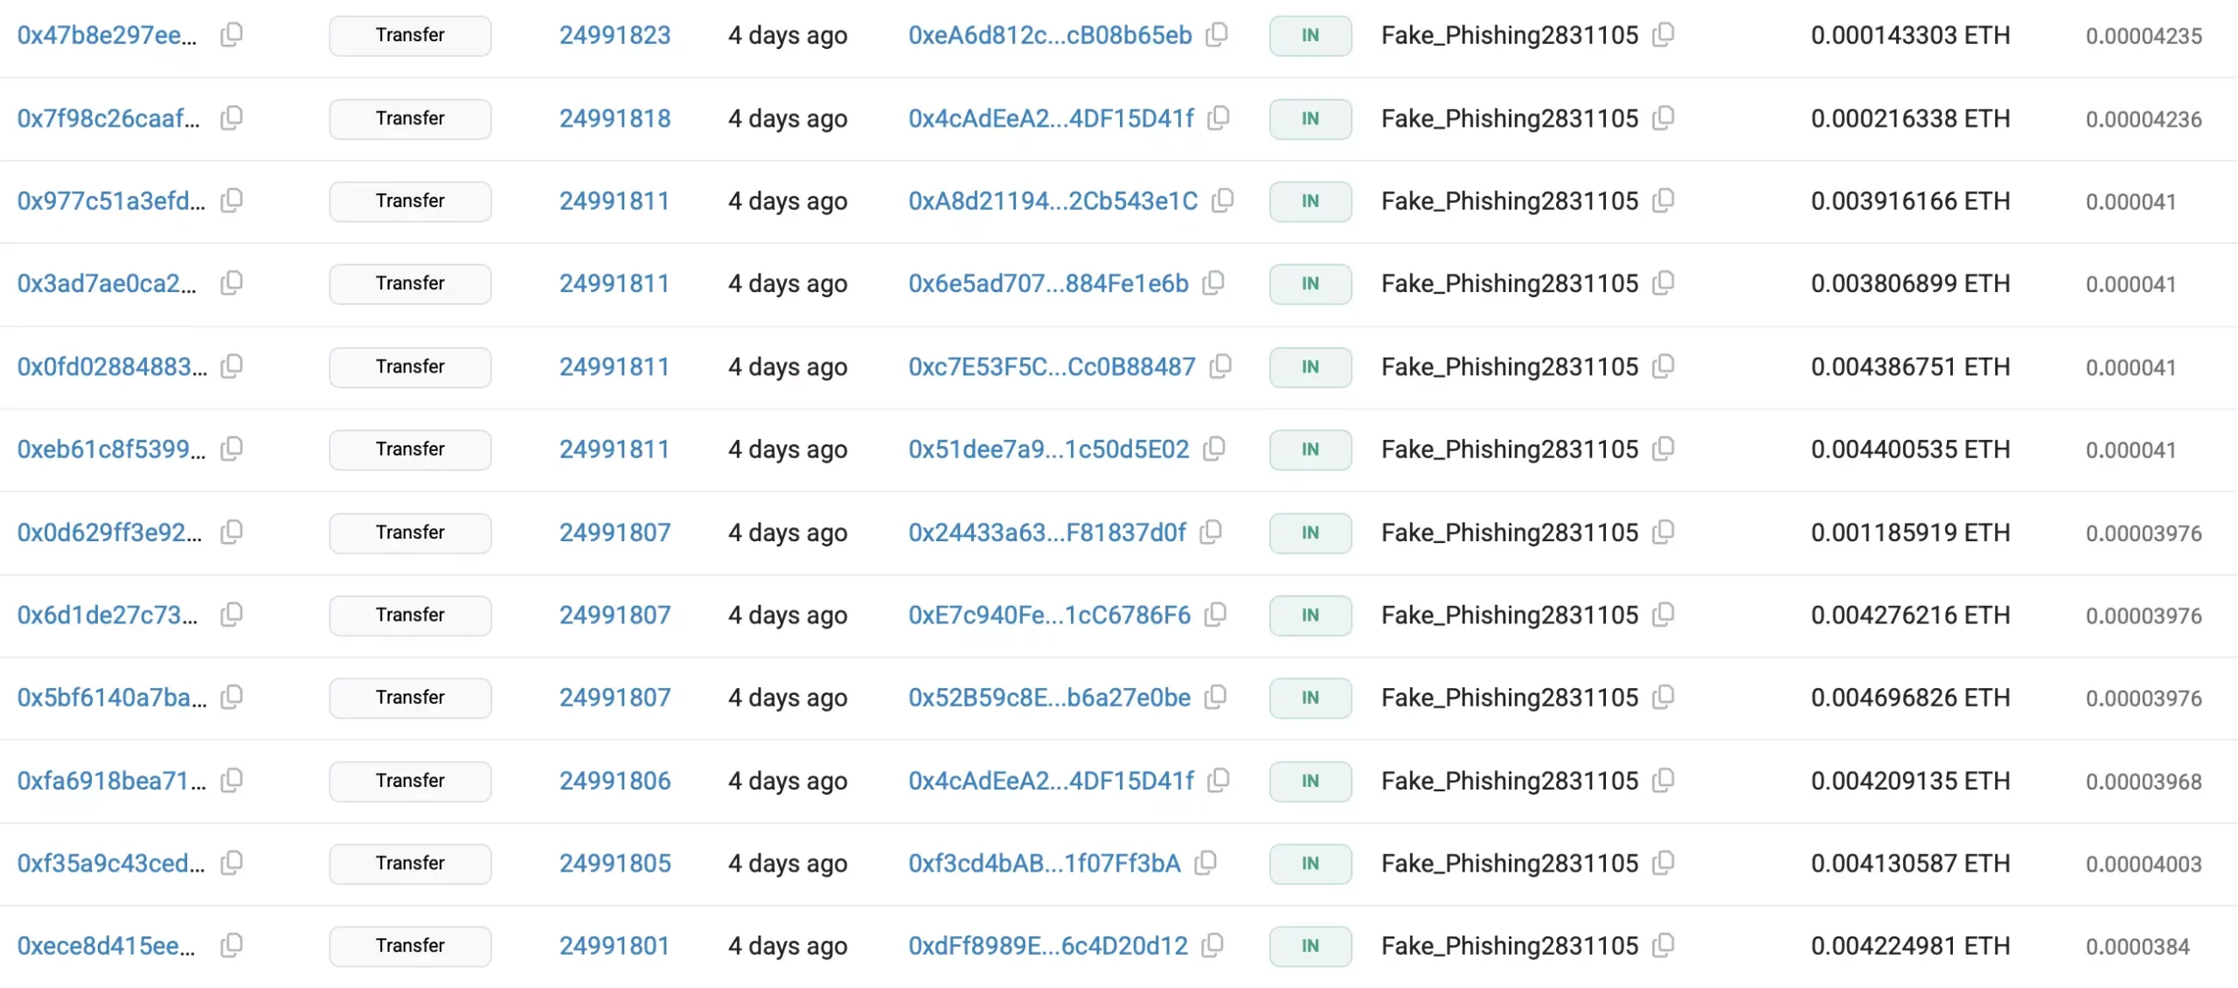Copy transaction hash 0x0d629ff3e92
The height and width of the screenshot is (988, 2238).
click(x=232, y=532)
